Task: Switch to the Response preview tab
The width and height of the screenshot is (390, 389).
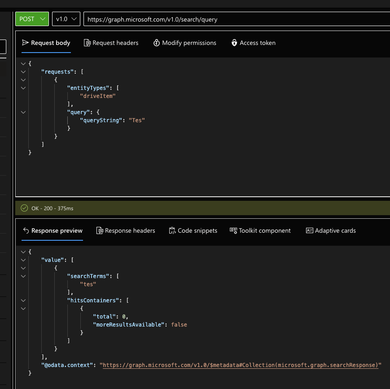Action: [53, 231]
